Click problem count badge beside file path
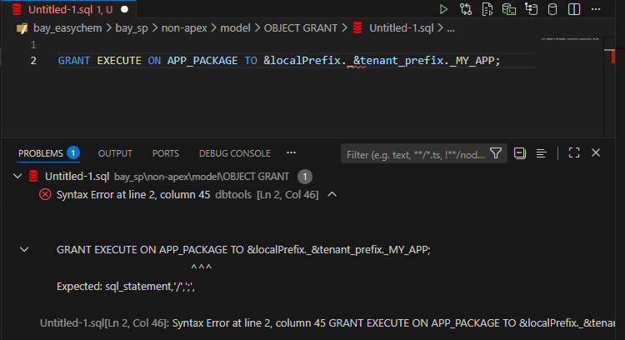The height and width of the screenshot is (340, 625). pyautogui.click(x=304, y=177)
